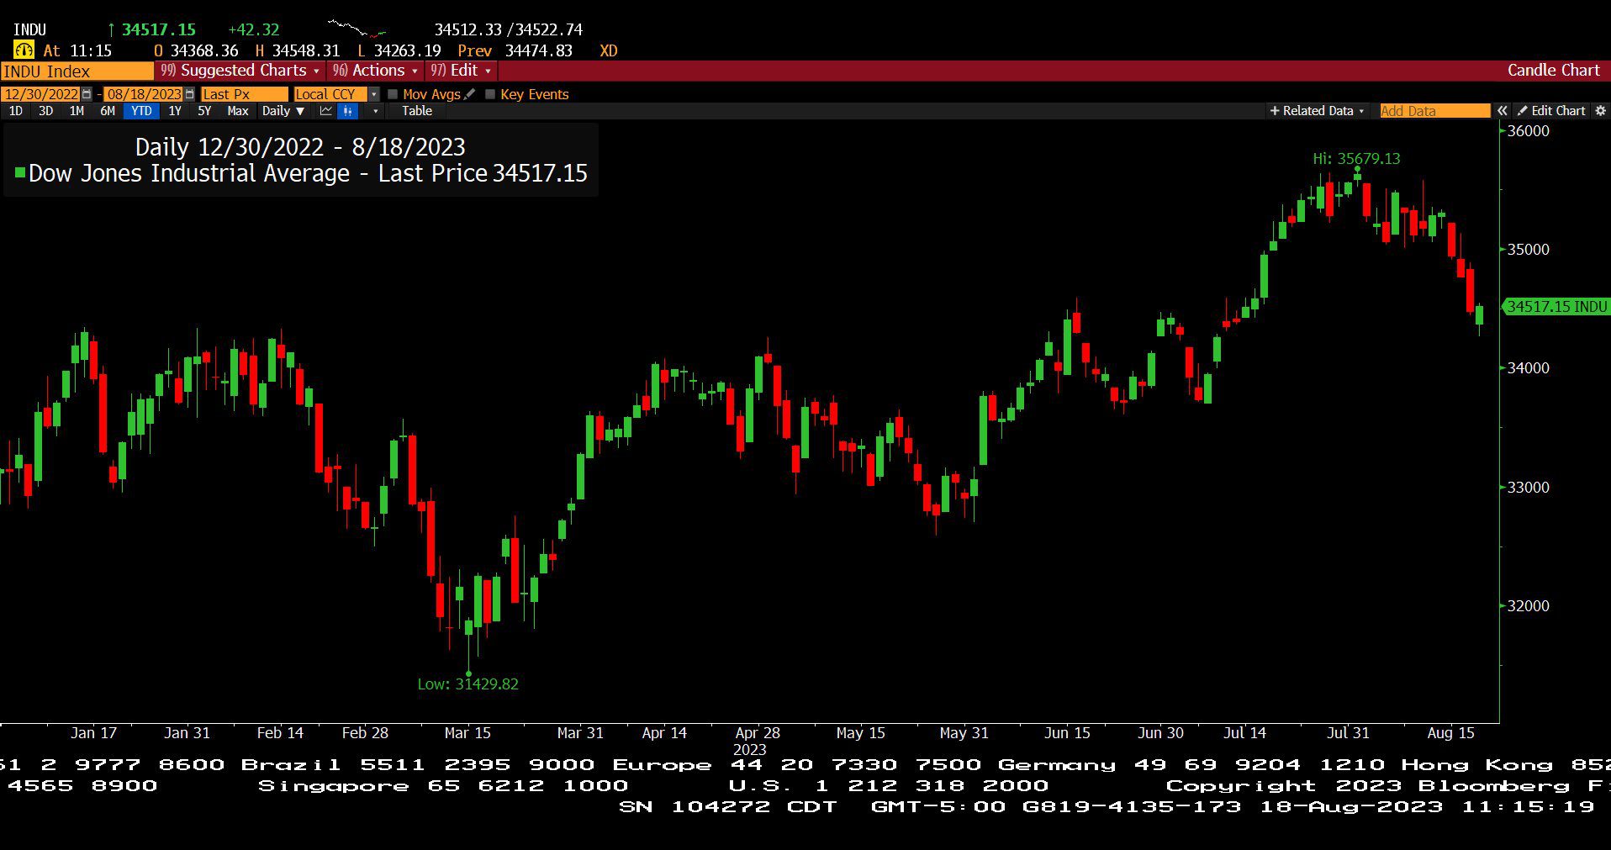This screenshot has height=850, width=1611.
Task: Switch to line chart type icon
Action: coord(326,111)
